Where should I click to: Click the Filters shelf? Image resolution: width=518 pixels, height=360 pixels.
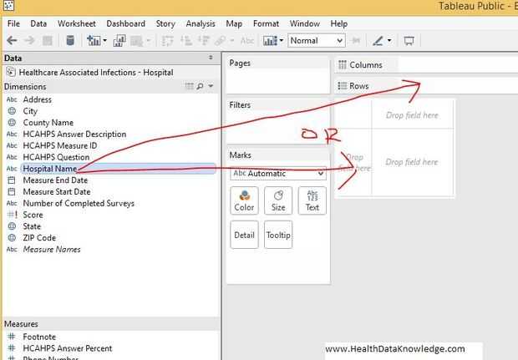pos(278,121)
